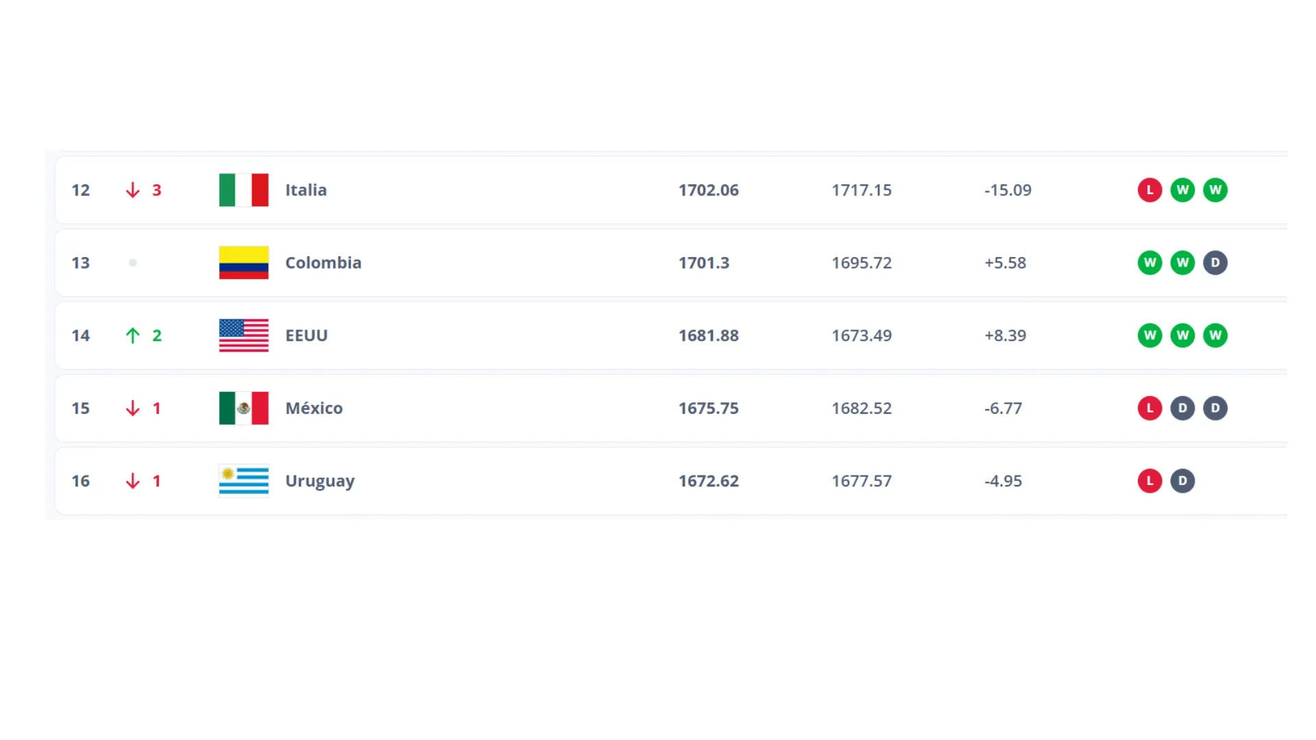Open the EEUU team link
The width and height of the screenshot is (1316, 740).
306,335
